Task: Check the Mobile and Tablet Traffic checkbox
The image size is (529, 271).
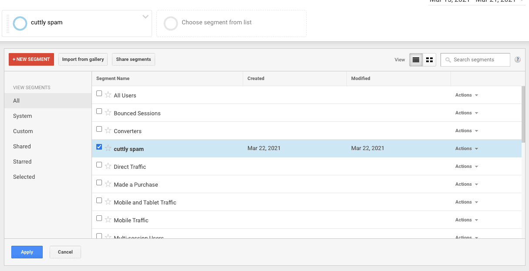Action: [x=99, y=201]
